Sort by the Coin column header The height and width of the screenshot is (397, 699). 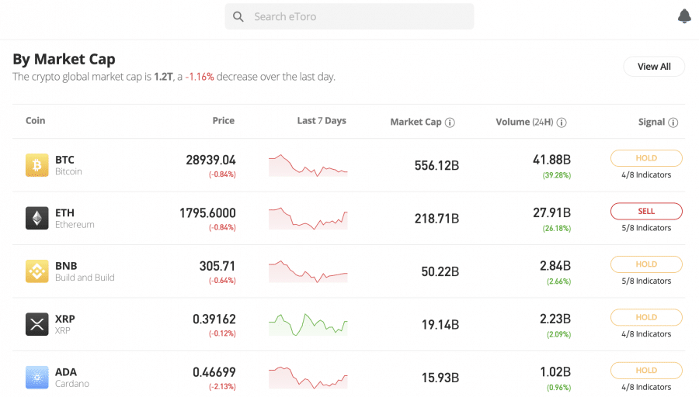coord(35,121)
